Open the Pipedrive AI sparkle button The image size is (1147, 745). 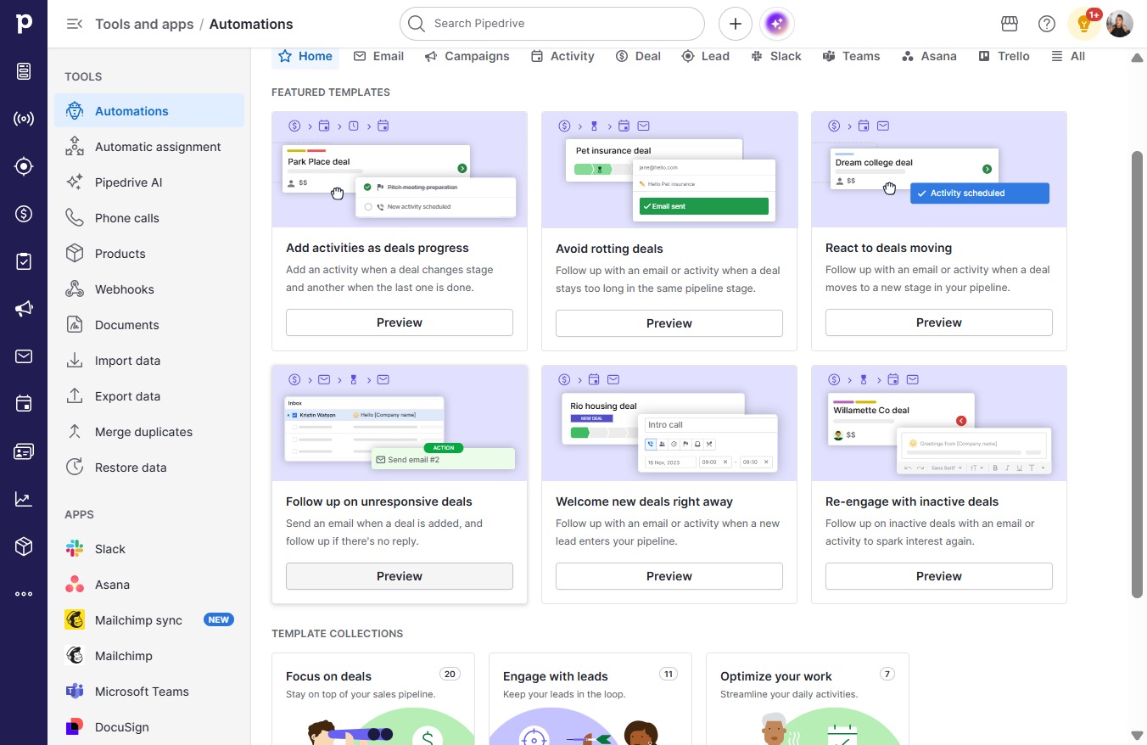click(x=778, y=24)
